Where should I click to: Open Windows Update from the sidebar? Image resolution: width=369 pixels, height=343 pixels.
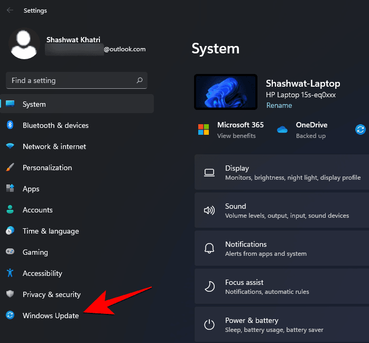[x=51, y=316]
